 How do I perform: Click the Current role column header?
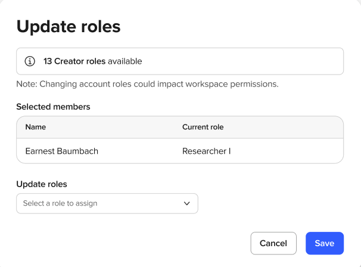203,127
